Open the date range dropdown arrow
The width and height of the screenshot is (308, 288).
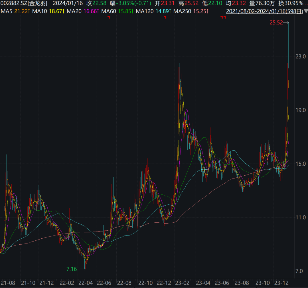305,11
